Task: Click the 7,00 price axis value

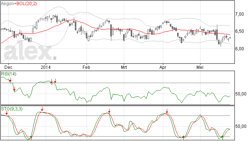Action: tap(240, 14)
